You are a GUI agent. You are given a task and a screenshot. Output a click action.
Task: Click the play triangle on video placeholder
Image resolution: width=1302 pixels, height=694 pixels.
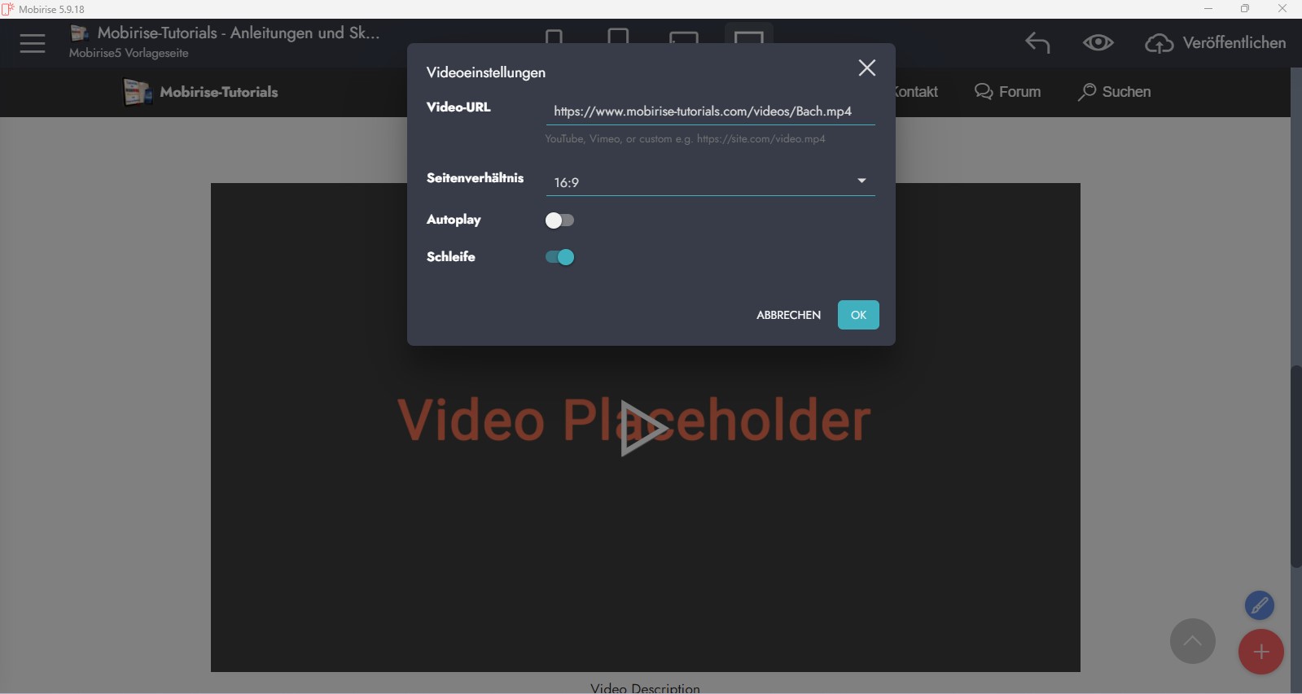pos(643,428)
